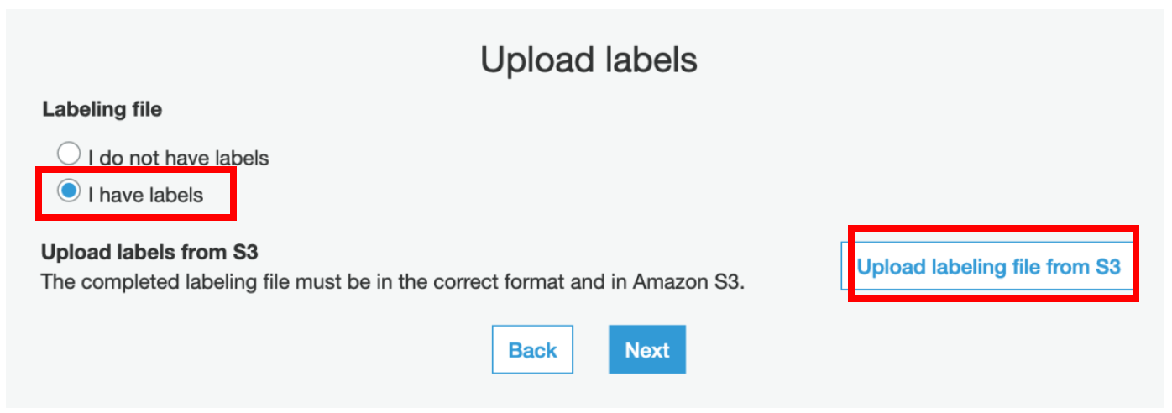Click the 'I do not have labels' option text

click(x=178, y=158)
